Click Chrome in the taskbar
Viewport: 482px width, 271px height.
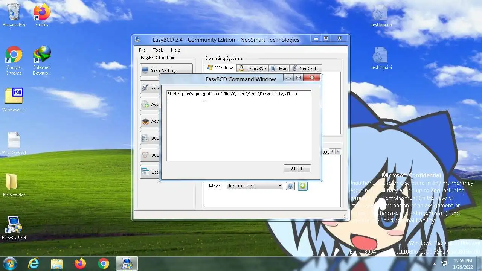[104, 263]
